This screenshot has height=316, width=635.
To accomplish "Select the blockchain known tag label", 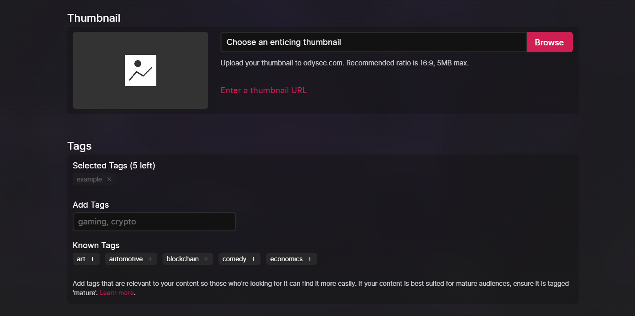I will (183, 259).
